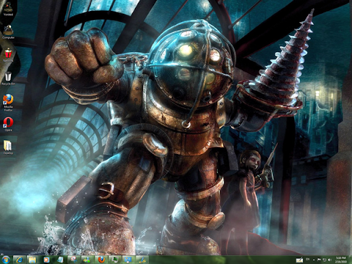Open the Windows Live Messenger taskbar icon
The height and width of the screenshot is (264, 352).
[x=87, y=260]
